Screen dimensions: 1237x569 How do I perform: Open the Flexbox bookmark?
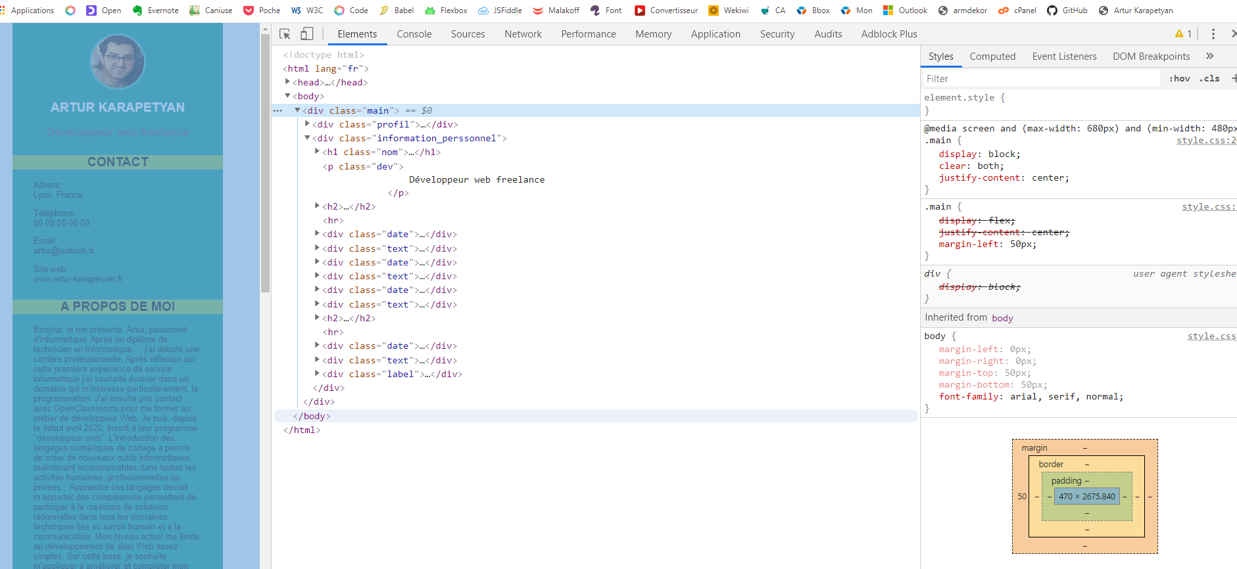coord(446,11)
